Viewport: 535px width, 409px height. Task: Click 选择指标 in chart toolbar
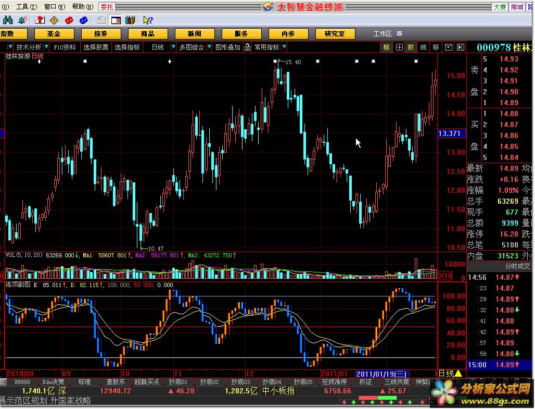click(x=127, y=47)
